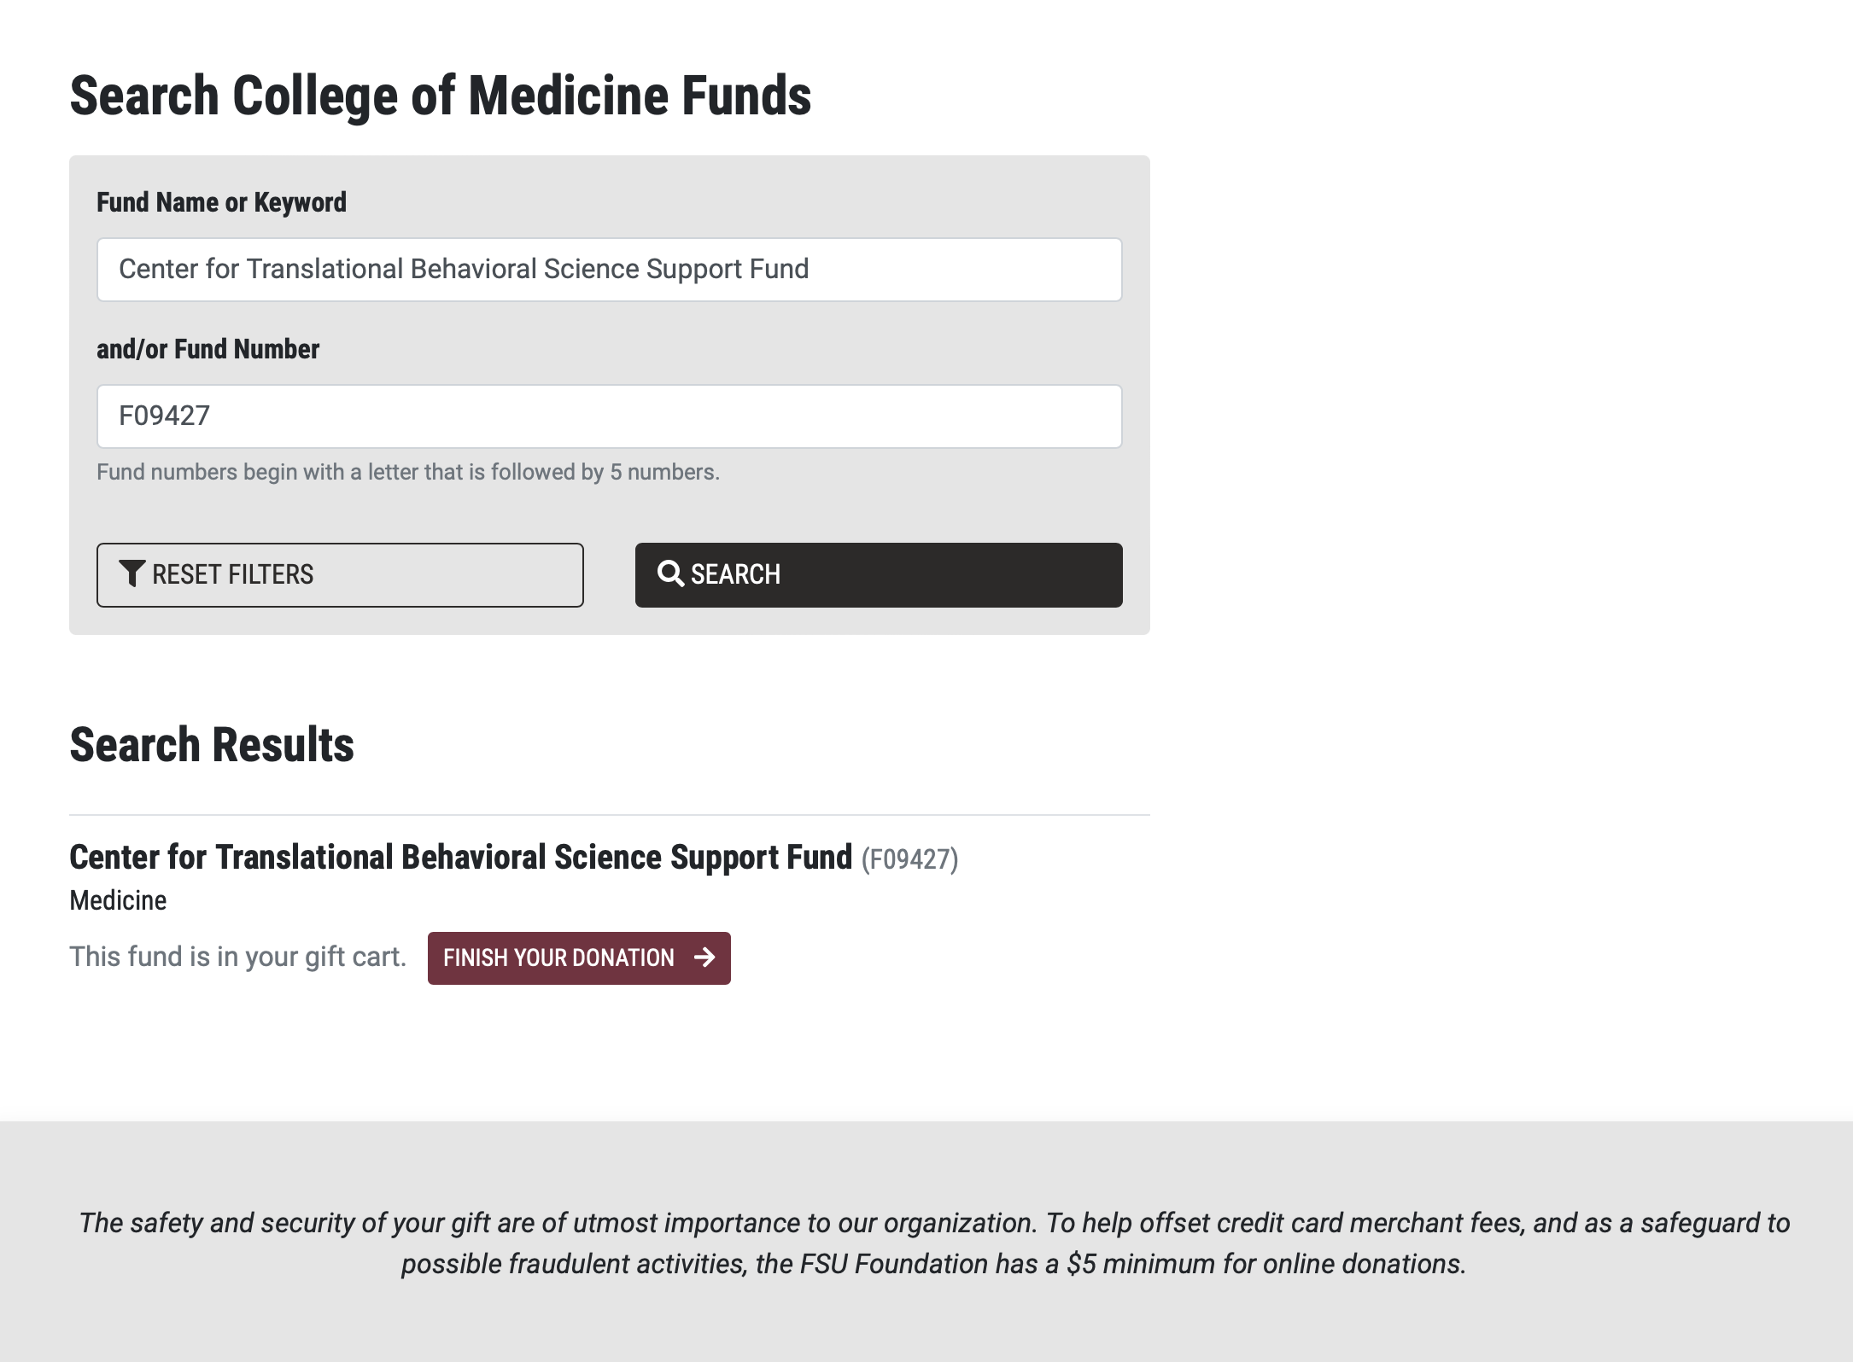Image resolution: width=1853 pixels, height=1362 pixels.
Task: Click the dark Search button
Action: coord(878,574)
